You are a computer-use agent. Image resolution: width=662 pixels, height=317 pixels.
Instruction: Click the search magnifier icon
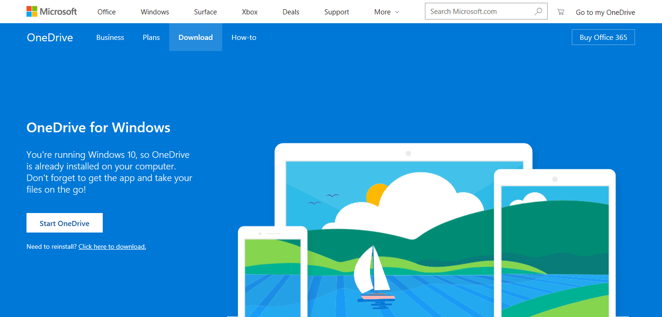(538, 11)
